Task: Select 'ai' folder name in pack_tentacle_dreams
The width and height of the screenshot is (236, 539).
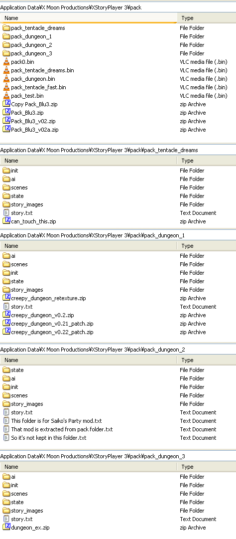Action: 13,179
